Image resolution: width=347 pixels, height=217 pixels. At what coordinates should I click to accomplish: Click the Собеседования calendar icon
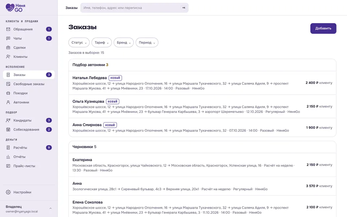click(8, 129)
